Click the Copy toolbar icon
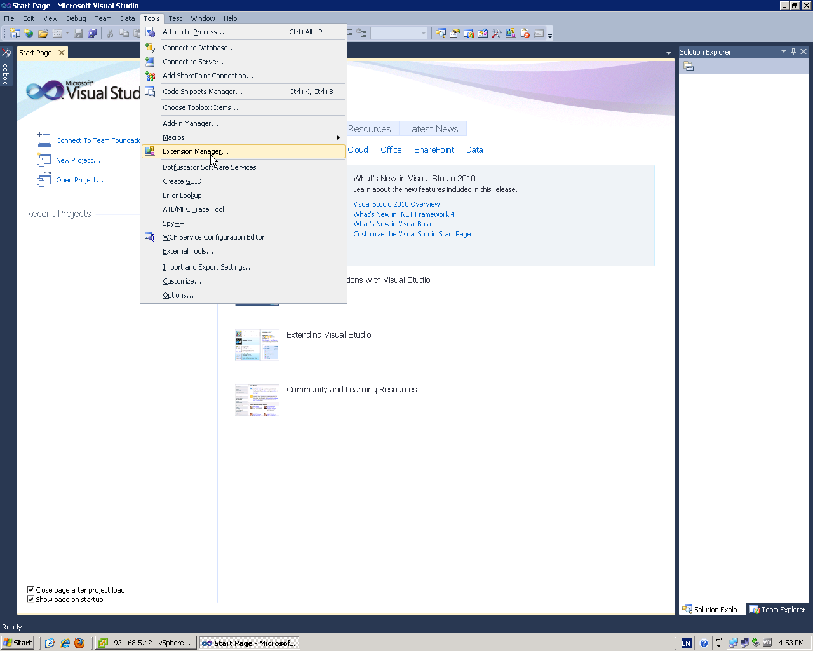813x651 pixels. [124, 33]
